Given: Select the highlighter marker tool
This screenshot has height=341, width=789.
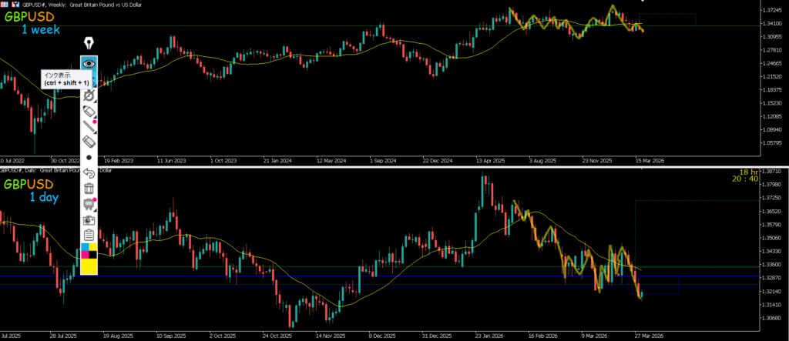Looking at the screenshot, I should pyautogui.click(x=89, y=112).
